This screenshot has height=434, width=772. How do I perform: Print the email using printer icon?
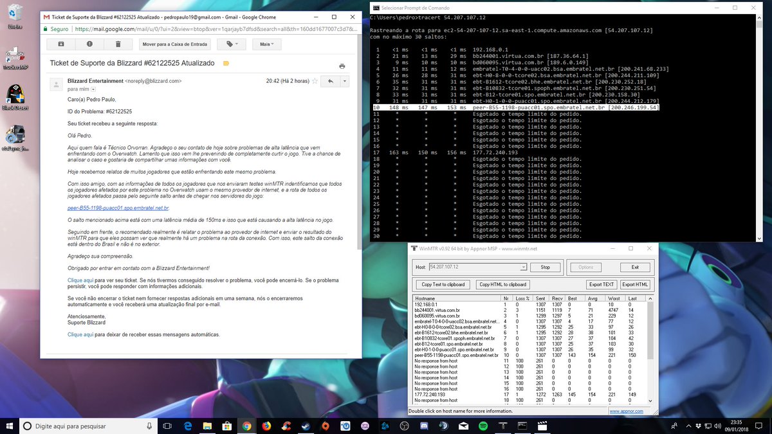pyautogui.click(x=342, y=66)
